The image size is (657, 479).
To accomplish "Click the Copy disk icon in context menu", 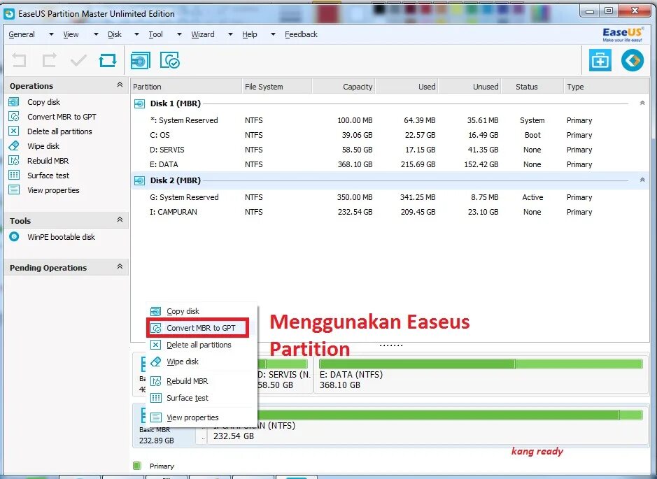I will pos(155,311).
